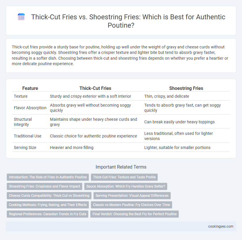This screenshot has height=240, width=242.
Task: Click the cookingyes.com footer link
Action: (x=221, y=226)
